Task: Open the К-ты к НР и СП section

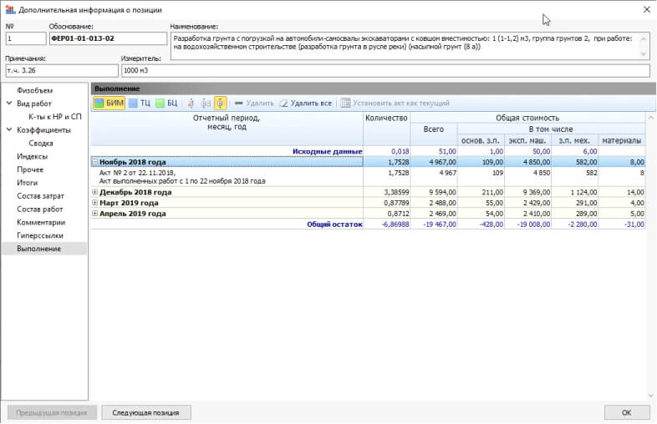Action: tap(55, 117)
